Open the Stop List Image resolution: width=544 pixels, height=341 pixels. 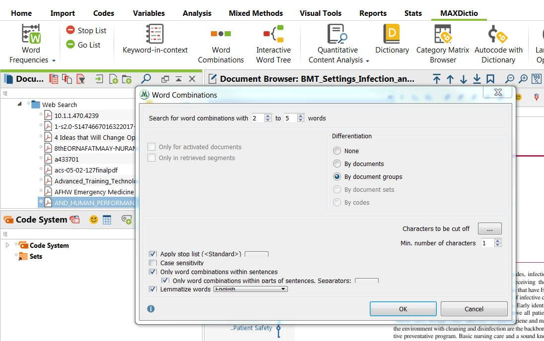tap(86, 31)
